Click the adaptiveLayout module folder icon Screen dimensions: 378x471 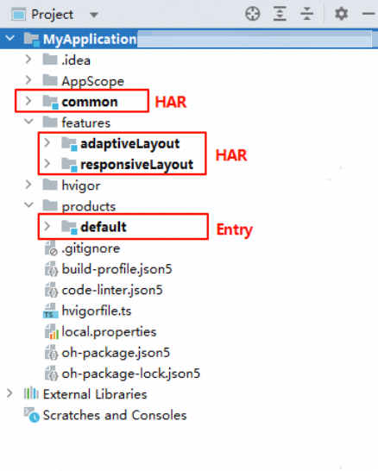[x=69, y=143]
